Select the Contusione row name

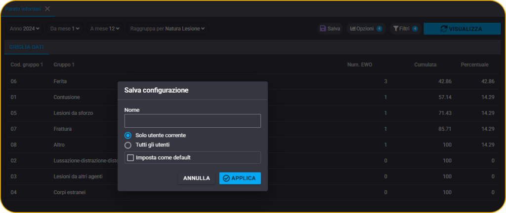click(67, 97)
